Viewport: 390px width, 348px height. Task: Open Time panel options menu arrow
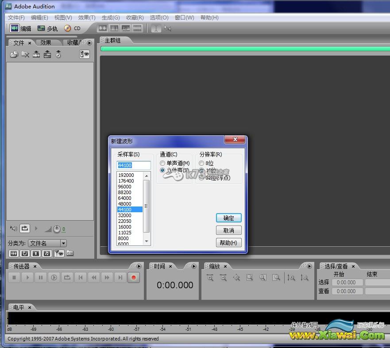coord(194,266)
